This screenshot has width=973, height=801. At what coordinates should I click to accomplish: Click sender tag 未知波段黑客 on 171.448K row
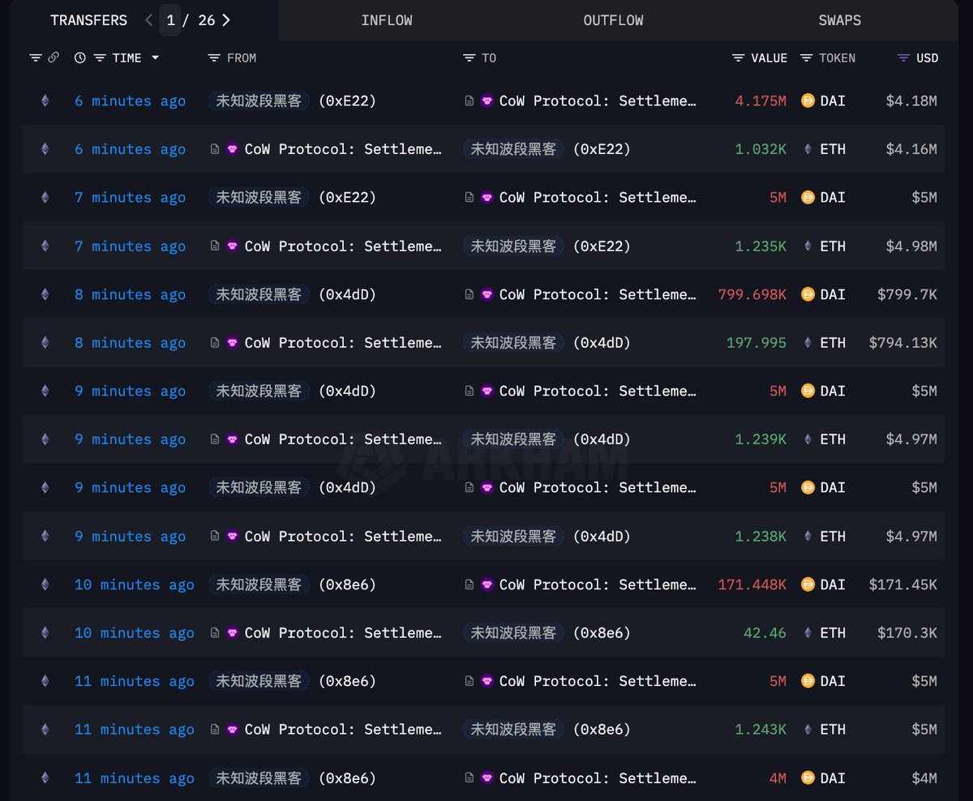[x=259, y=585]
